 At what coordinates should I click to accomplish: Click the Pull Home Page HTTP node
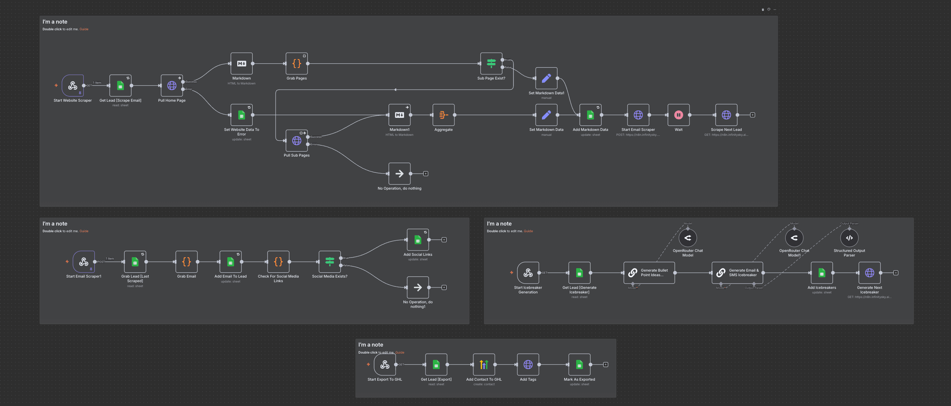(172, 85)
